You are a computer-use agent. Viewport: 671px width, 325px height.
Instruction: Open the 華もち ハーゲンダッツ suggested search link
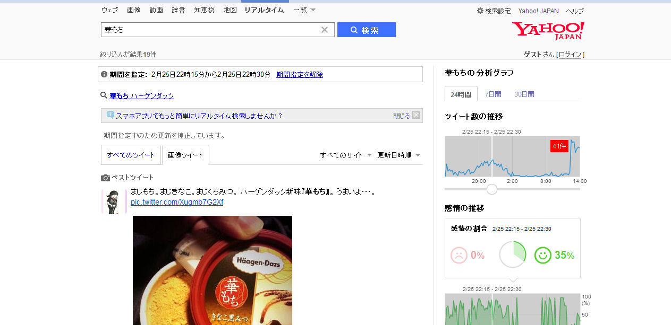pos(142,95)
